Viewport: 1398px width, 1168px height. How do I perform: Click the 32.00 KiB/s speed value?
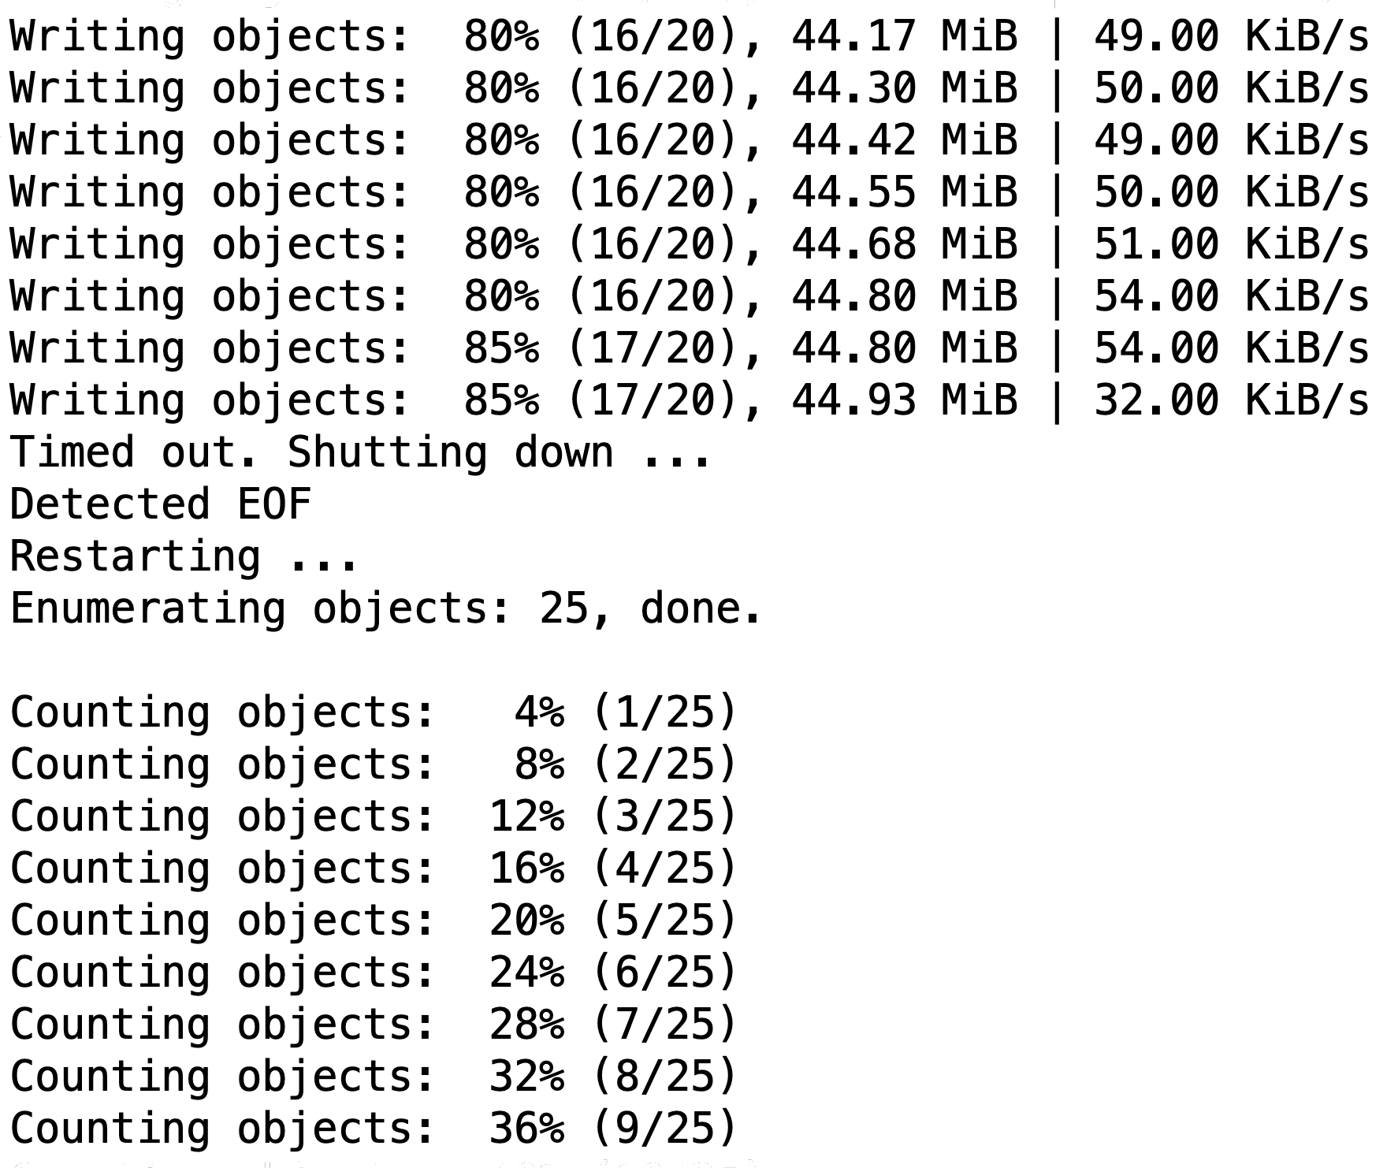pos(1232,400)
